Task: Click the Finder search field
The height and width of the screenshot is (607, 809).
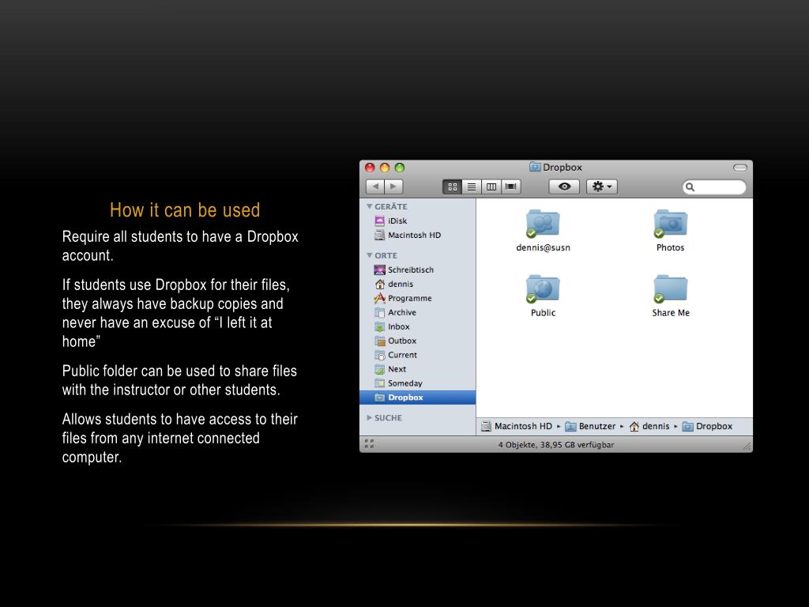Action: (x=714, y=187)
